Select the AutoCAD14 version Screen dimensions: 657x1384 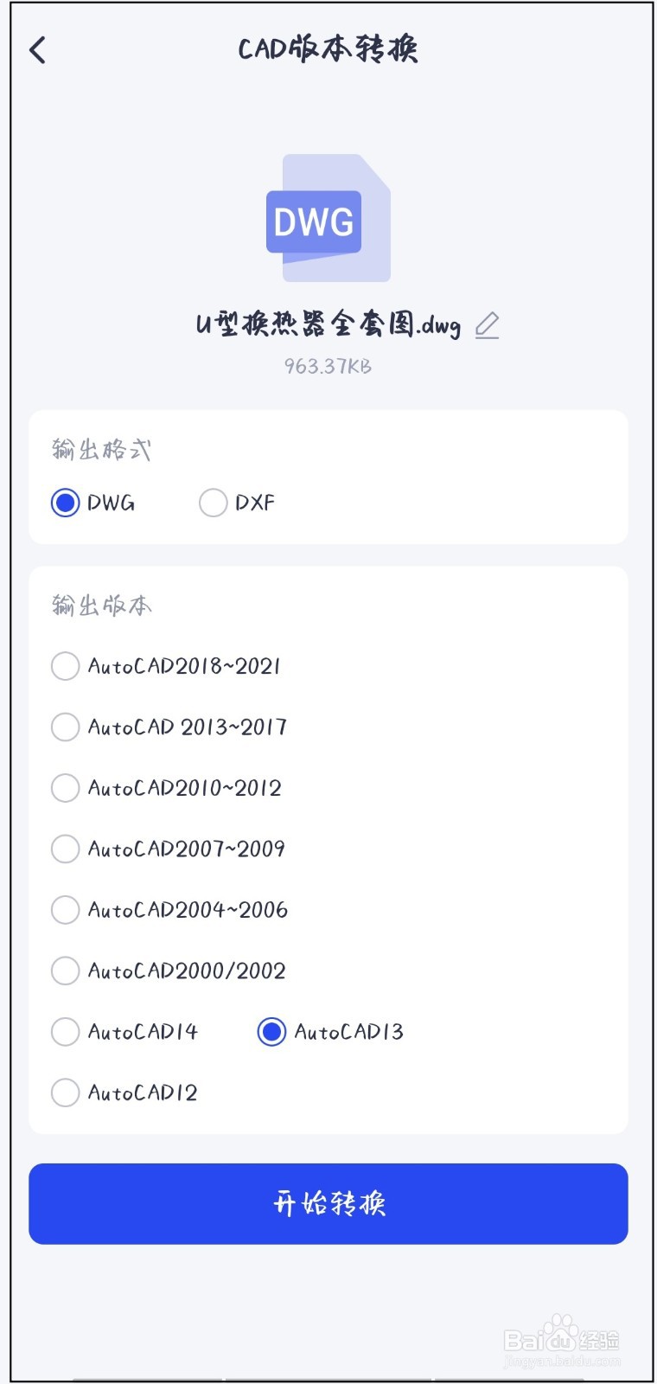(66, 1032)
